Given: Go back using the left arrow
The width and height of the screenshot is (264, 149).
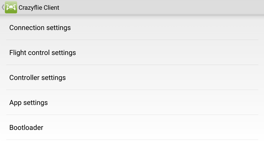Looking at the screenshot, I should tap(3, 7).
